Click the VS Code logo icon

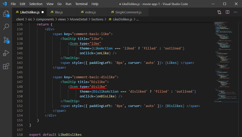[5, 4]
